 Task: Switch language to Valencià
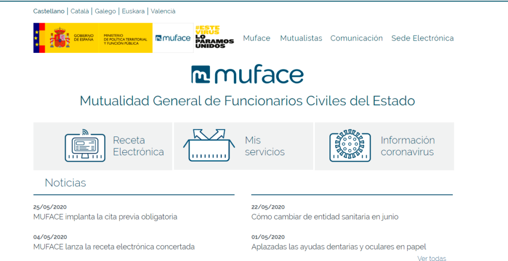pos(163,11)
